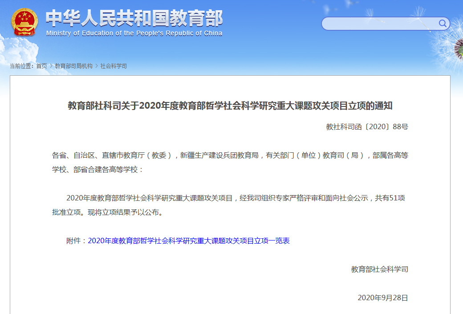Click the English Ministry of Education subtitle
463x314 pixels.
pyautogui.click(x=134, y=33)
